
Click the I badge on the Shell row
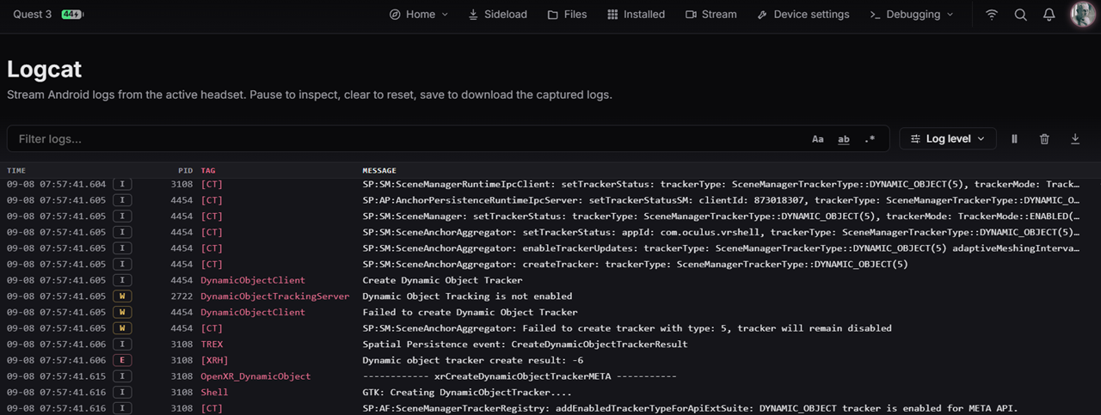[122, 393]
